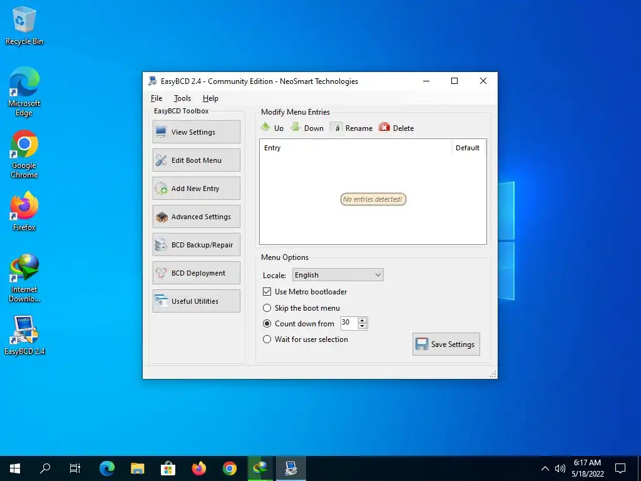Open the BCD Deployment section

(x=196, y=273)
